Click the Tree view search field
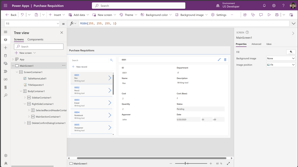 click(x=39, y=47)
